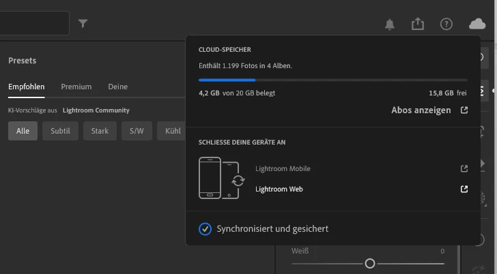497x274 pixels.
Task: Click the Weiß slider label
Action: pyautogui.click(x=300, y=251)
